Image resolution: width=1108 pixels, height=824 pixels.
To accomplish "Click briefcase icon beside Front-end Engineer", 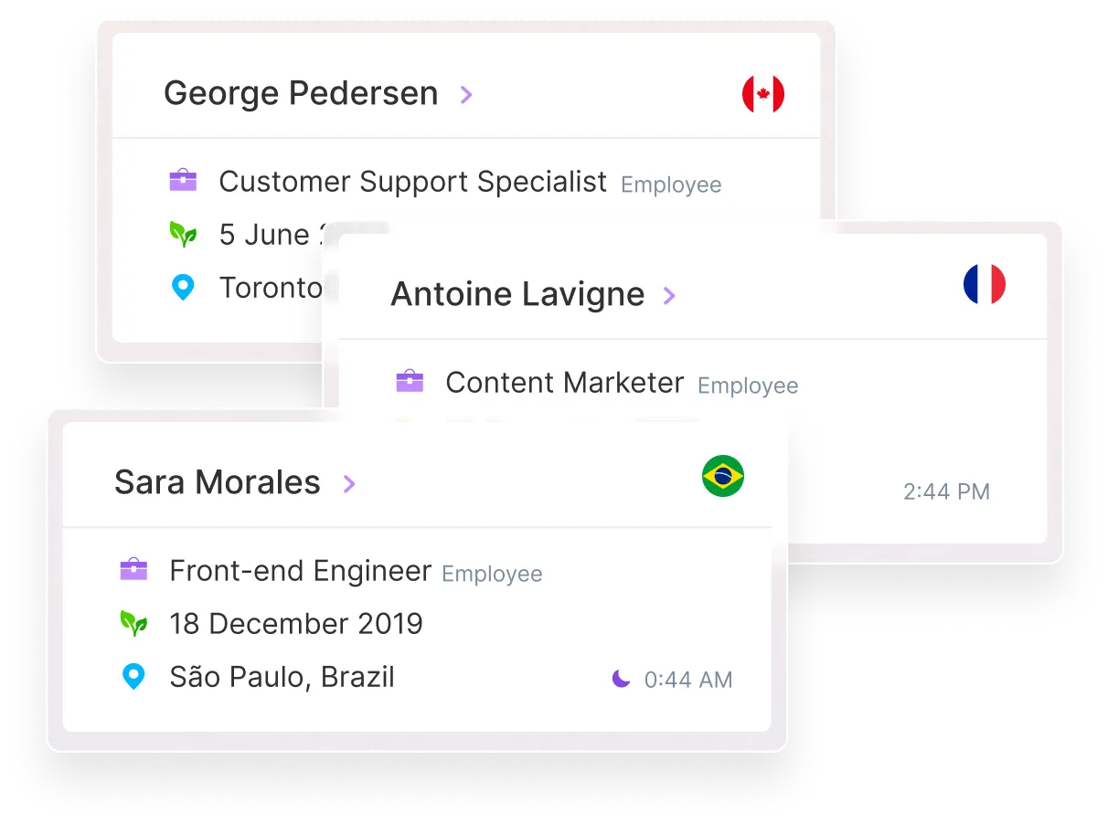I will [x=133, y=570].
